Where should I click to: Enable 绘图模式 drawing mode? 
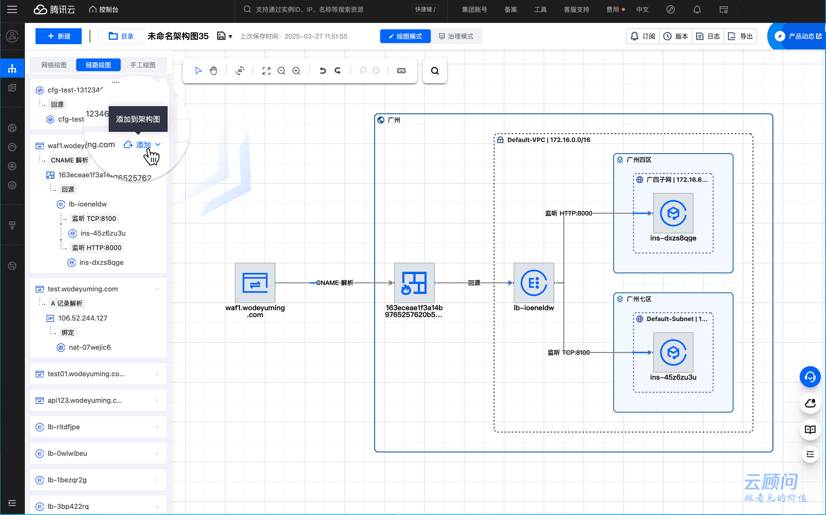405,36
